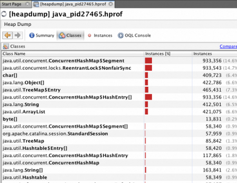Image resolution: width=237 pixels, height=183 pixels.
Task: Select the java.lang.String[] row
Action: [119, 170]
